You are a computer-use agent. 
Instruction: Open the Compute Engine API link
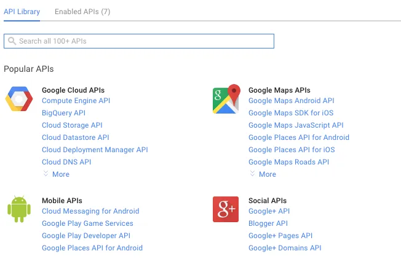[76, 101]
